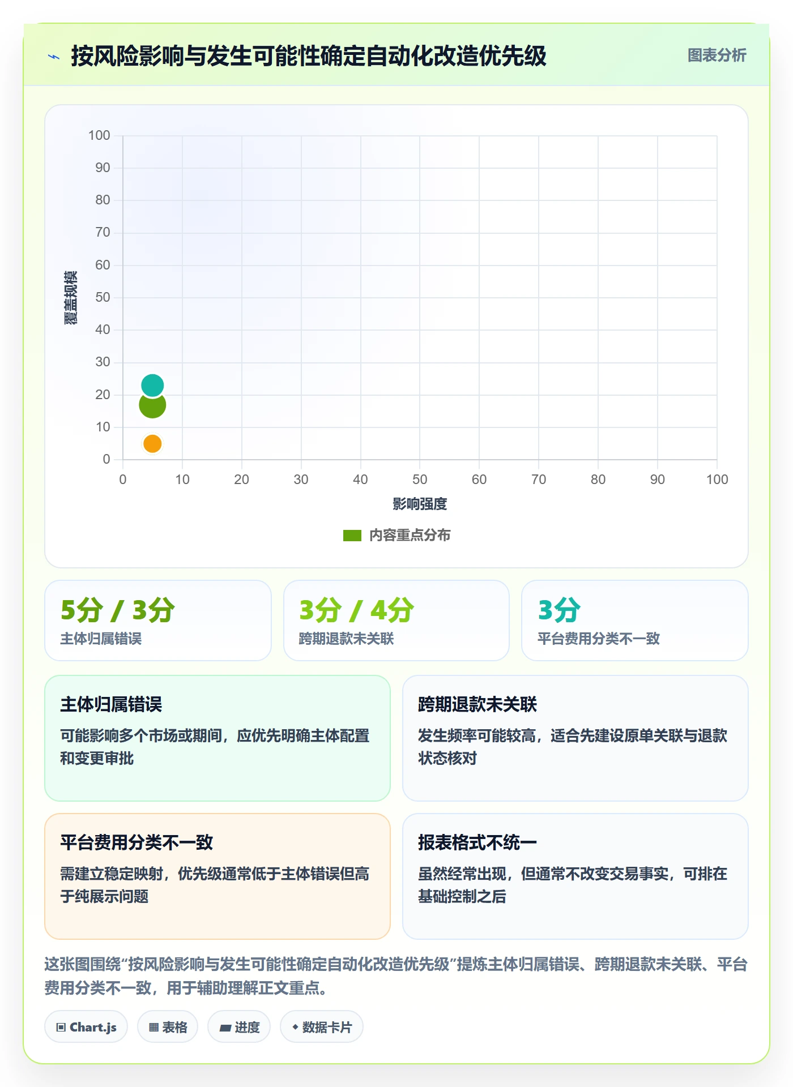Click 主体归属错误 label under the 5分 / 3分 metric

(101, 639)
